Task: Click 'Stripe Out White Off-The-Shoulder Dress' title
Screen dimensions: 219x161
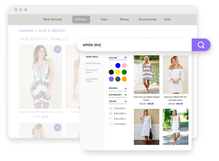Action: [x=175, y=99]
